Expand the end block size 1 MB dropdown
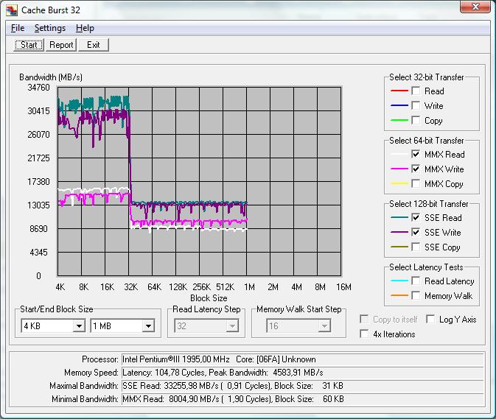The height and width of the screenshot is (419, 496). 148,326
